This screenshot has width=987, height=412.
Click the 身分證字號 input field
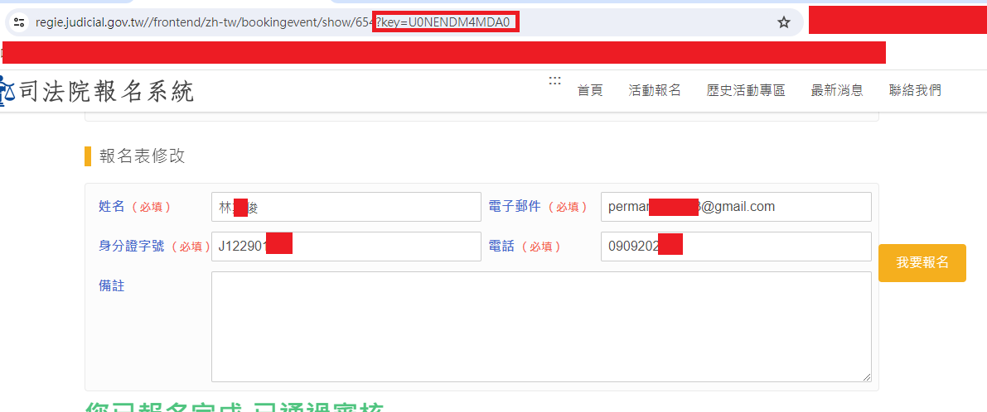coord(346,247)
